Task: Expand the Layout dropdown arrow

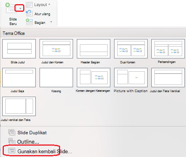Action: pyautogui.click(x=49, y=5)
